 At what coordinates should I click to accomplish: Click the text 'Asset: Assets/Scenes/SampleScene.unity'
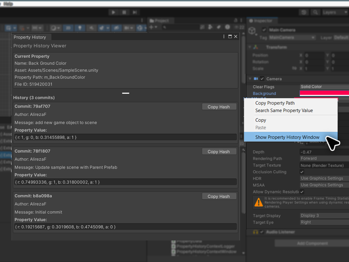[56, 70]
